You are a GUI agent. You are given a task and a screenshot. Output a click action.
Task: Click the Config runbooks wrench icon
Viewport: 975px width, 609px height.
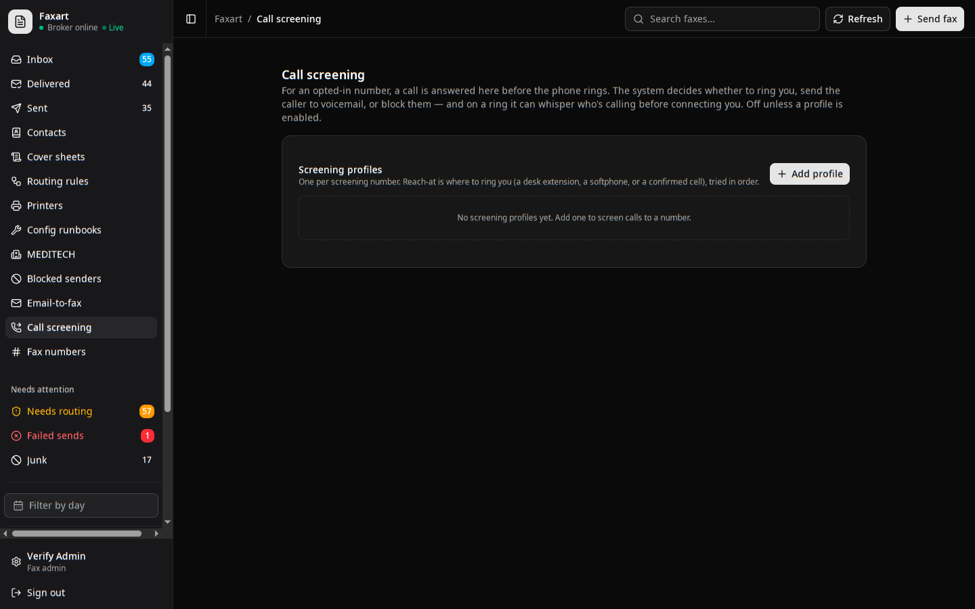click(16, 230)
